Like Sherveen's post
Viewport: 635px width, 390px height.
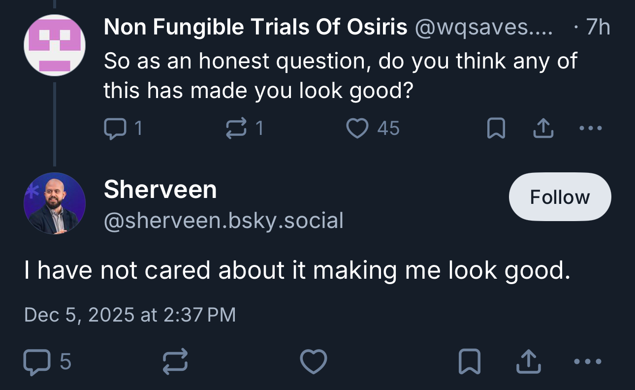(314, 362)
